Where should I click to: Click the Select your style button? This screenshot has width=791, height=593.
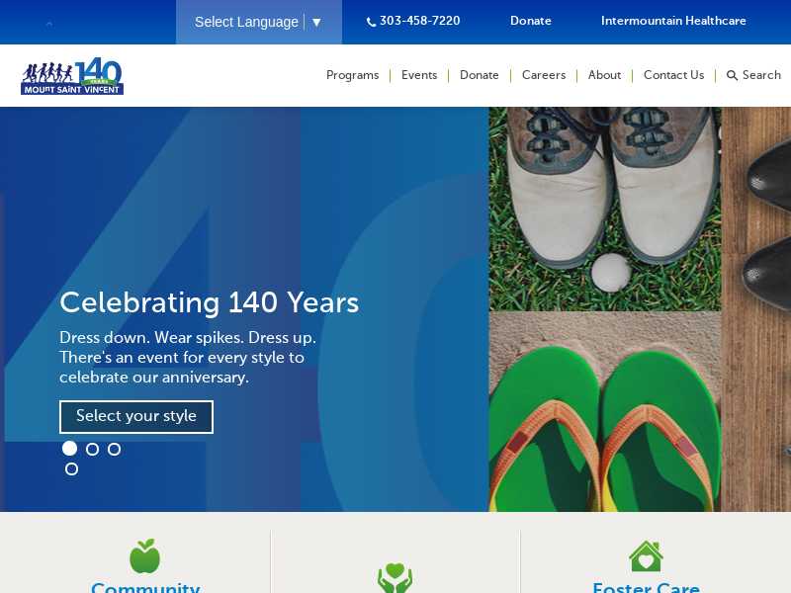(x=136, y=416)
